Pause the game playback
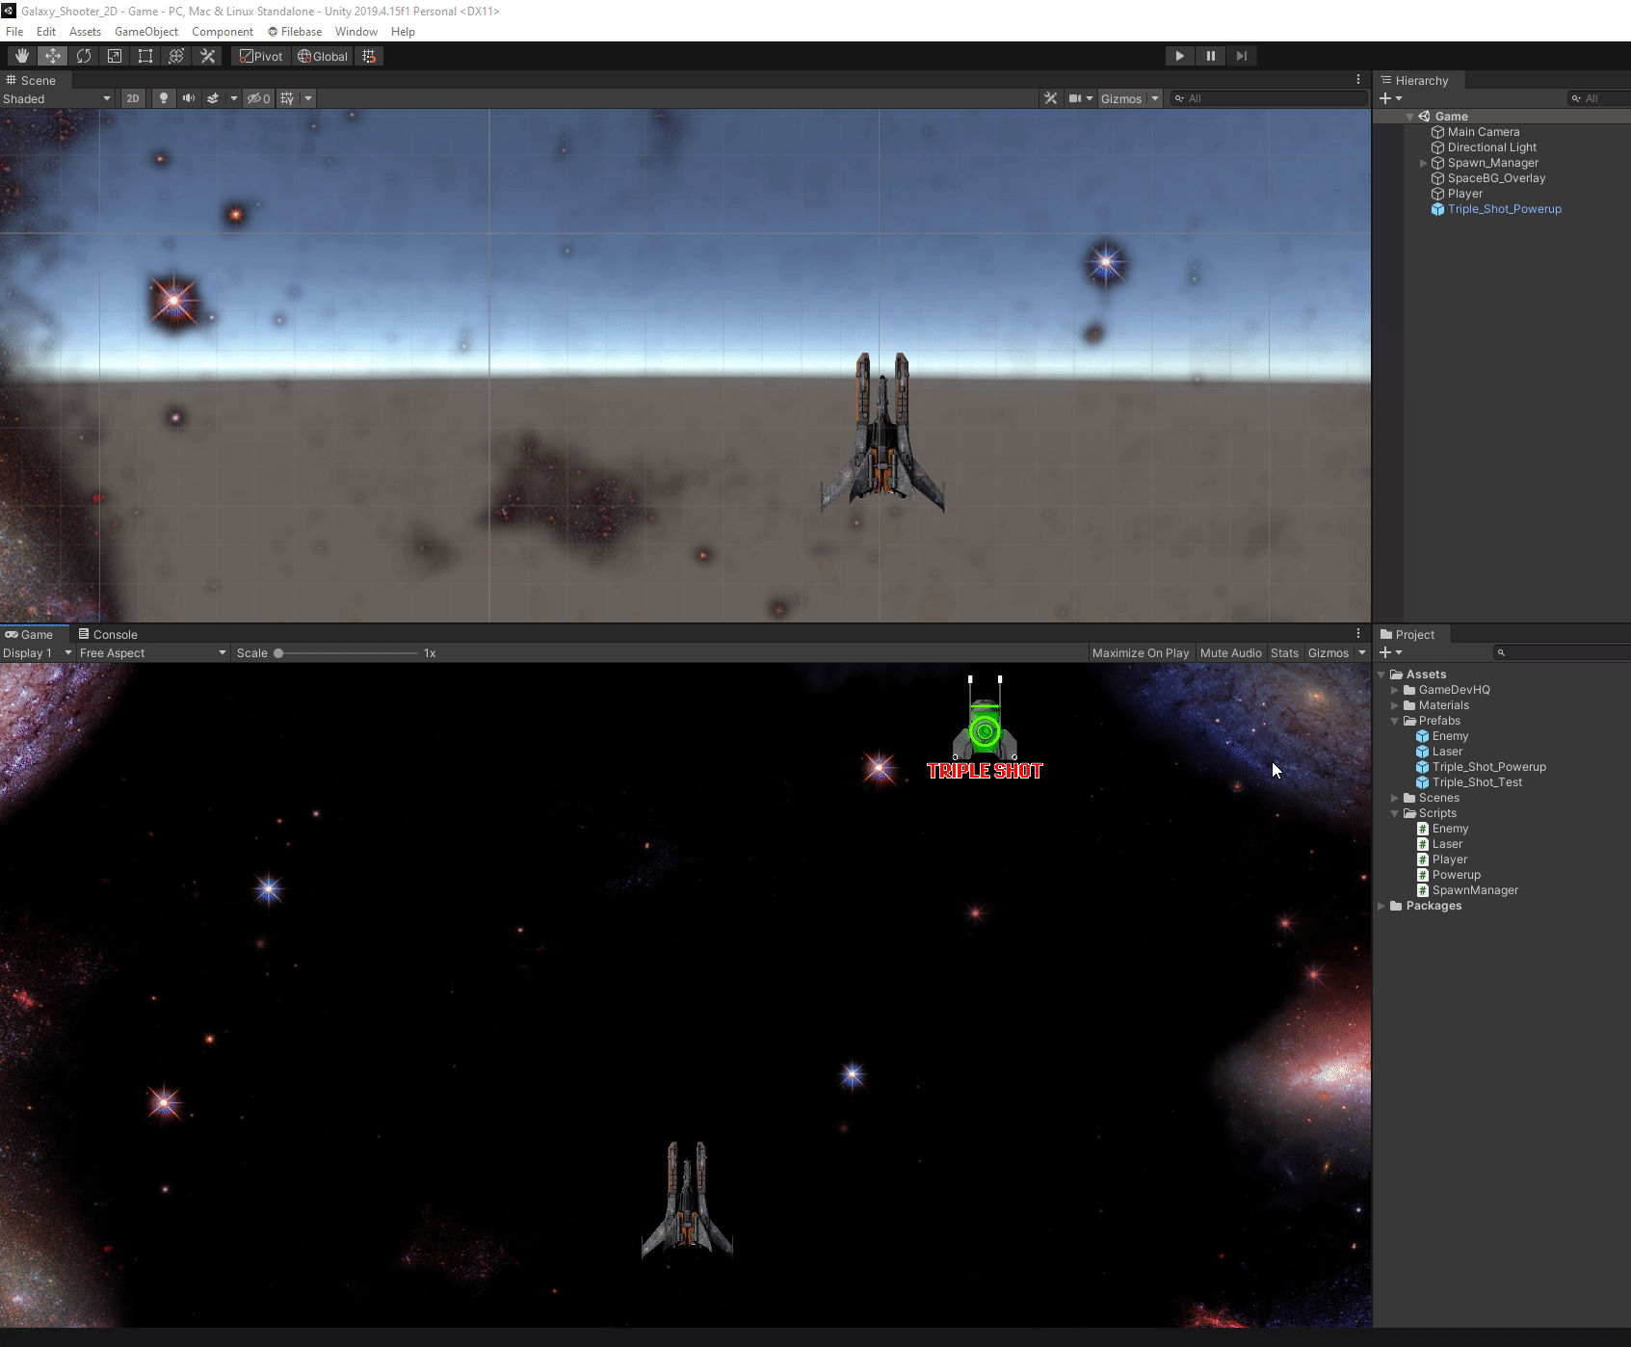This screenshot has width=1631, height=1347. 1210,56
